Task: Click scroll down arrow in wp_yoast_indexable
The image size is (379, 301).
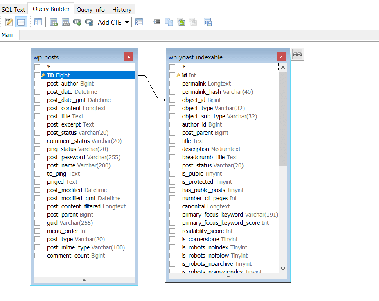Action: point(283,269)
